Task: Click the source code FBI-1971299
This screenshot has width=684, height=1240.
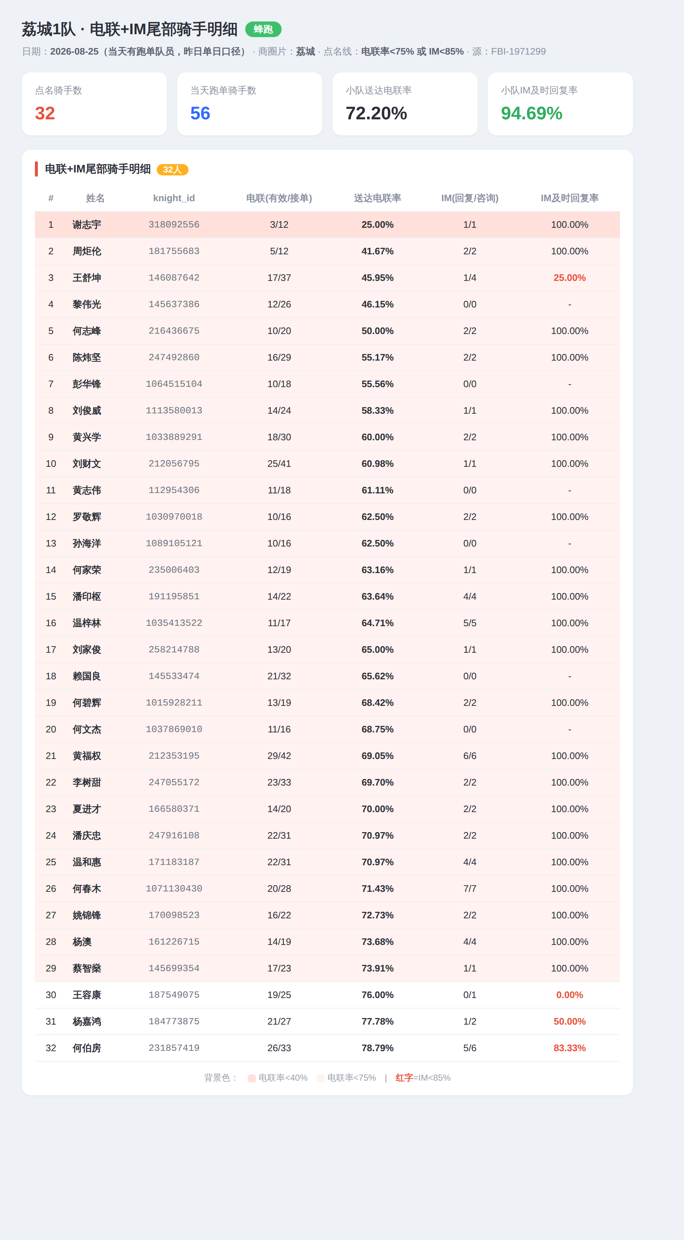Action: coord(518,52)
